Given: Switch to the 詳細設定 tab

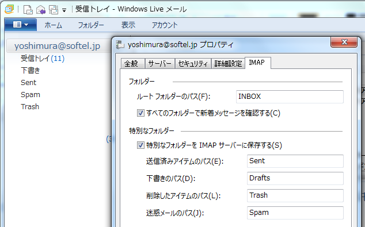Looking at the screenshot, I should [228, 63].
